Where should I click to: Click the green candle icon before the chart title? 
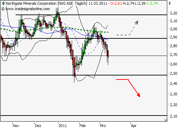coord(3,3)
